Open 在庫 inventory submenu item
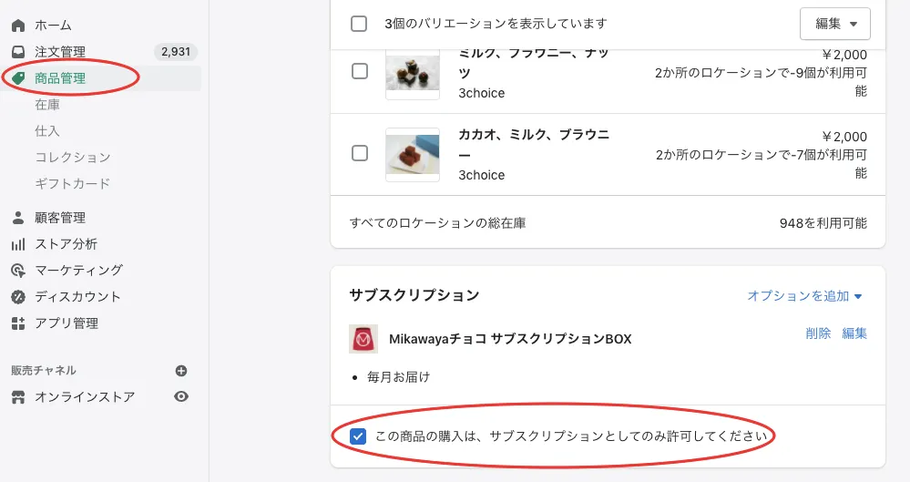This screenshot has height=482, width=910. click(47, 105)
